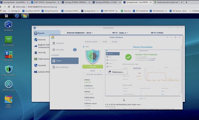Go back with Geri link
Screen dimensions: 199x120
pos(86,47)
